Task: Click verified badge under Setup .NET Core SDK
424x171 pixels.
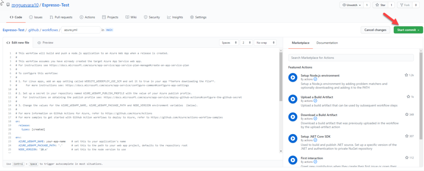Action: pyautogui.click(x=315, y=140)
